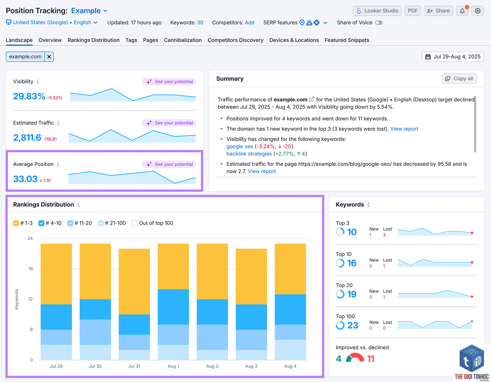Click Top 3 keywords sparkline chart
This screenshot has height=382, width=491.
(435, 232)
